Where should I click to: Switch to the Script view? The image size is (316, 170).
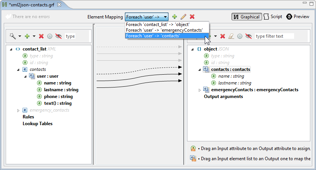tap(273, 17)
